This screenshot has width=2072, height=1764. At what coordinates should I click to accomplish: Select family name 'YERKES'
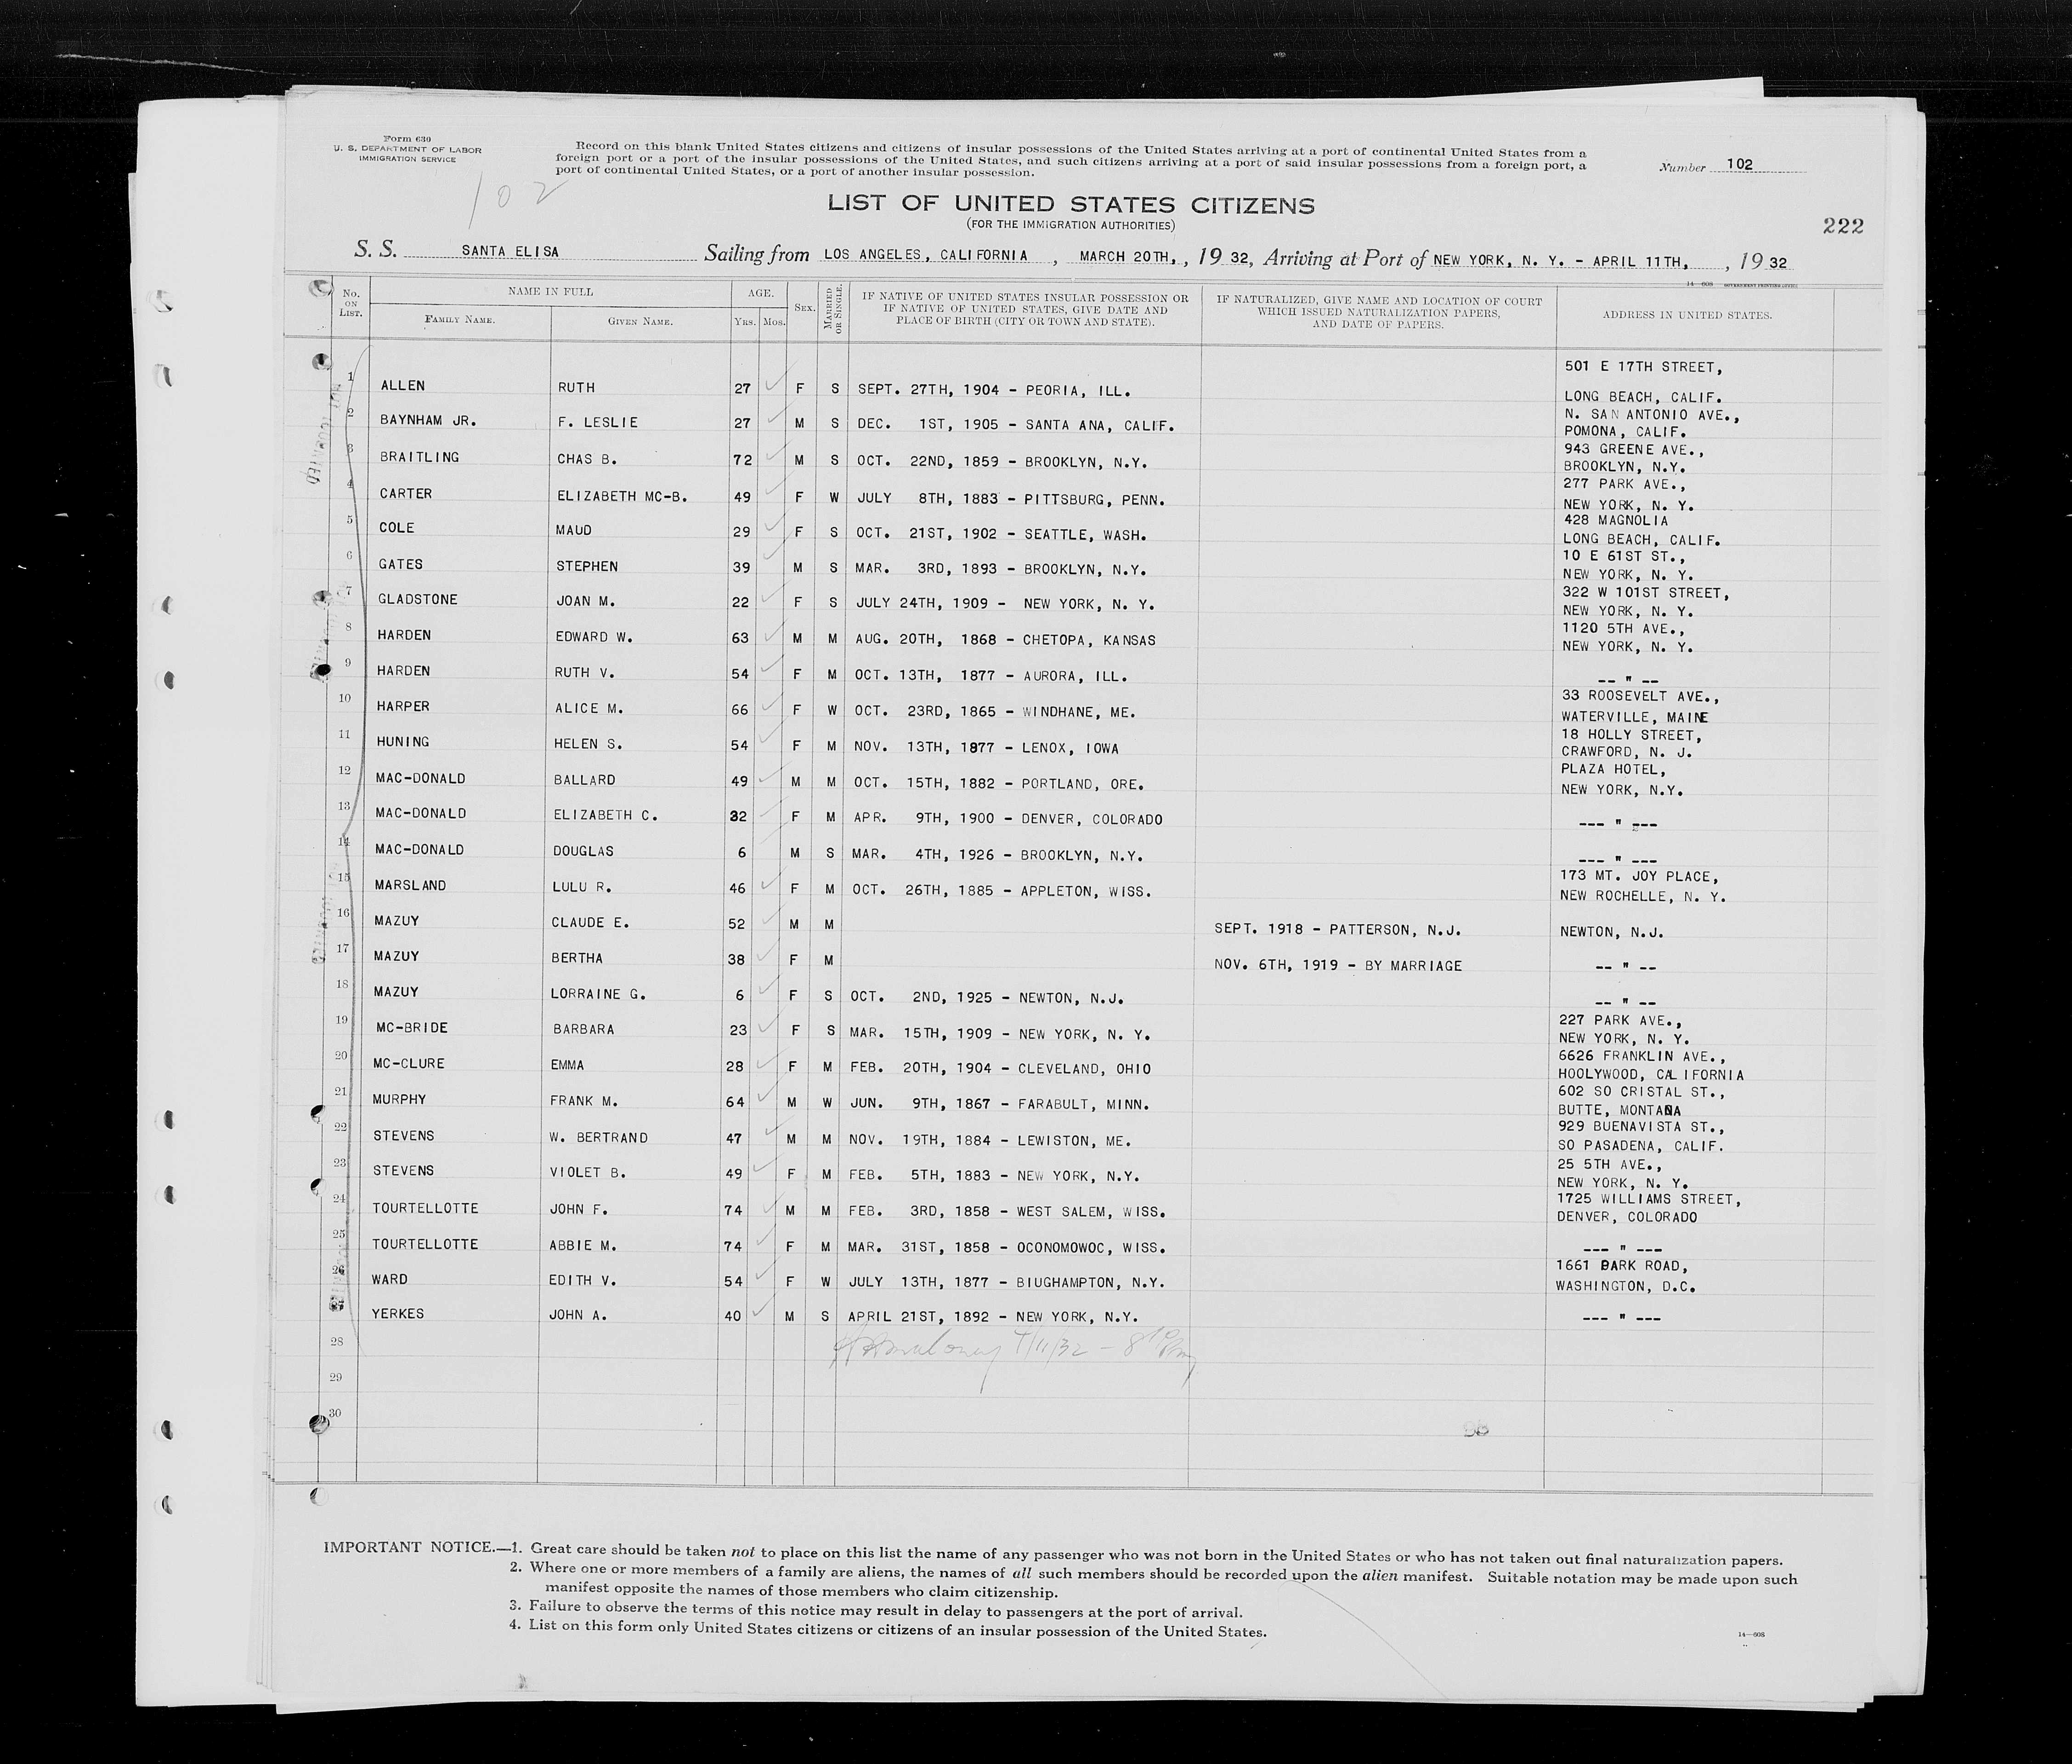point(398,1314)
